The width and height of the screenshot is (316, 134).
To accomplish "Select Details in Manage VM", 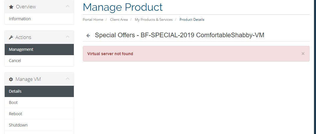I will click(x=15, y=91).
